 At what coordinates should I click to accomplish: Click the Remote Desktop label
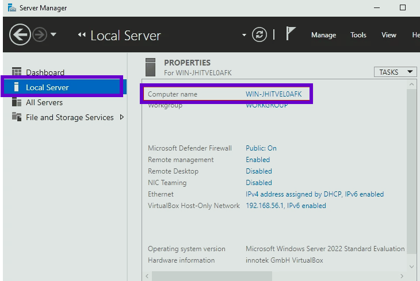[173, 171]
